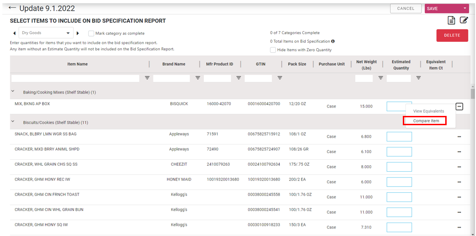Viewport: 476px width, 236px height.
Task: Select Mfr Product ID 16000-42070 cell
Action: coord(219,104)
